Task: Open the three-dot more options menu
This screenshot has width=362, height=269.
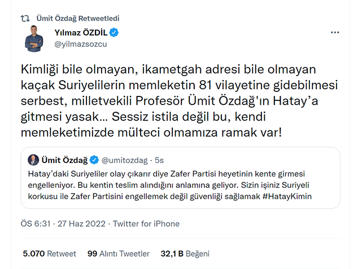Action: [335, 33]
